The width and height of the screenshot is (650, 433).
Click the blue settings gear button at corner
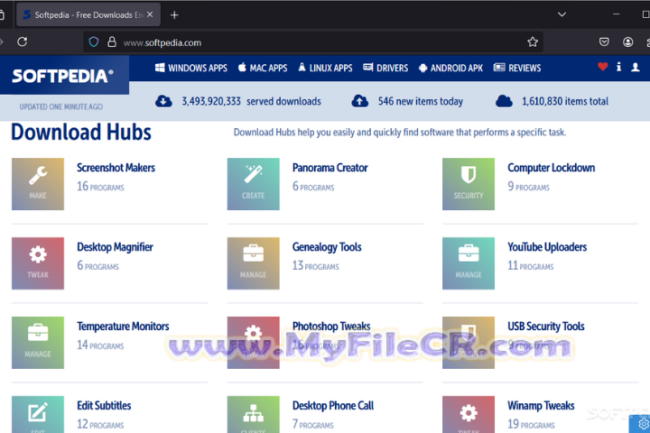pyautogui.click(x=642, y=424)
